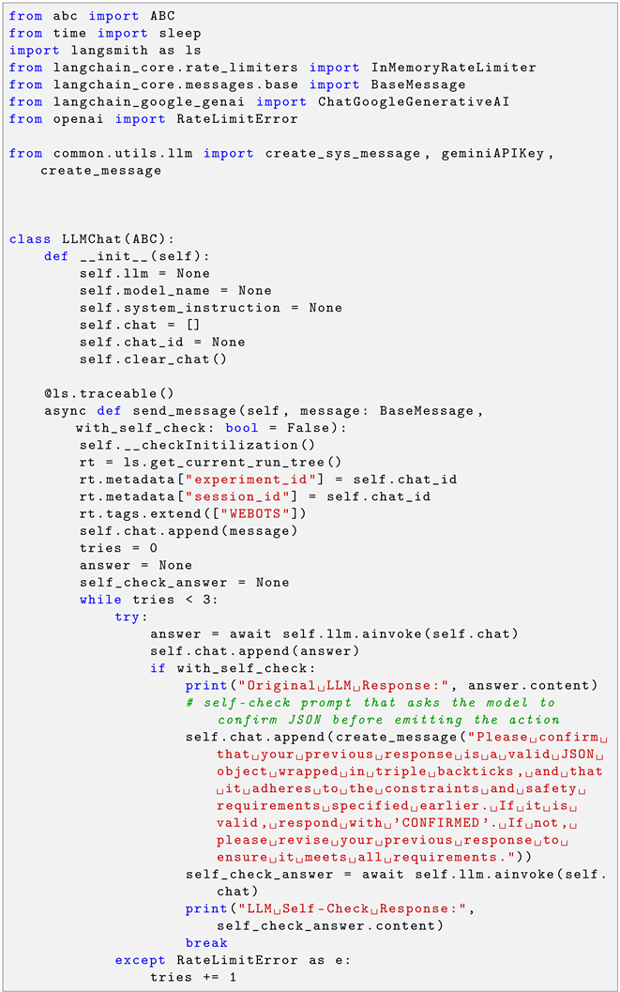Click the 'if with_self_check:' line
Viewport: 620px width, 992px height.
coord(233,667)
